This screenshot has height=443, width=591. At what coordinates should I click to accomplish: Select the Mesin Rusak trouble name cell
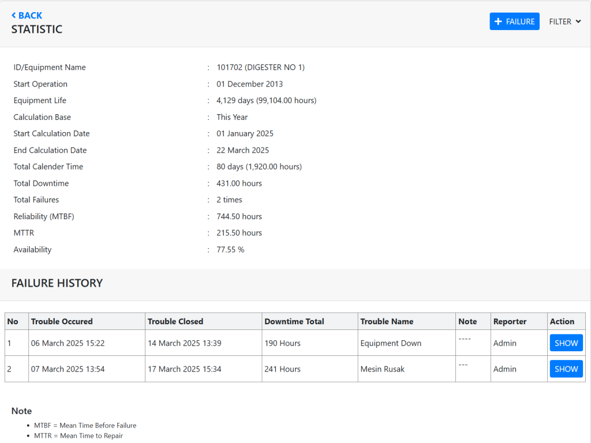click(x=382, y=369)
